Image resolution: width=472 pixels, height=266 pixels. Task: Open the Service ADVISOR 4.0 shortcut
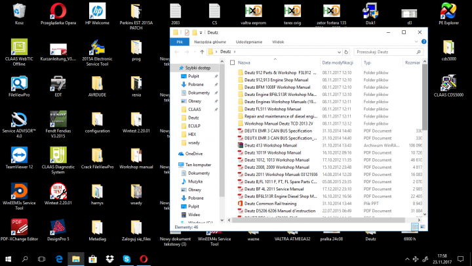pos(20,119)
